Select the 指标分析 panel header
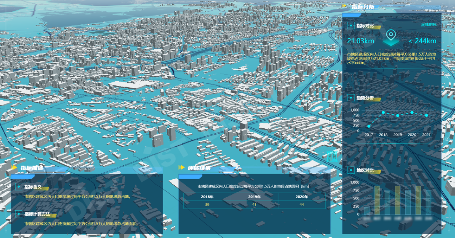The image size is (455, 238). [x=363, y=7]
